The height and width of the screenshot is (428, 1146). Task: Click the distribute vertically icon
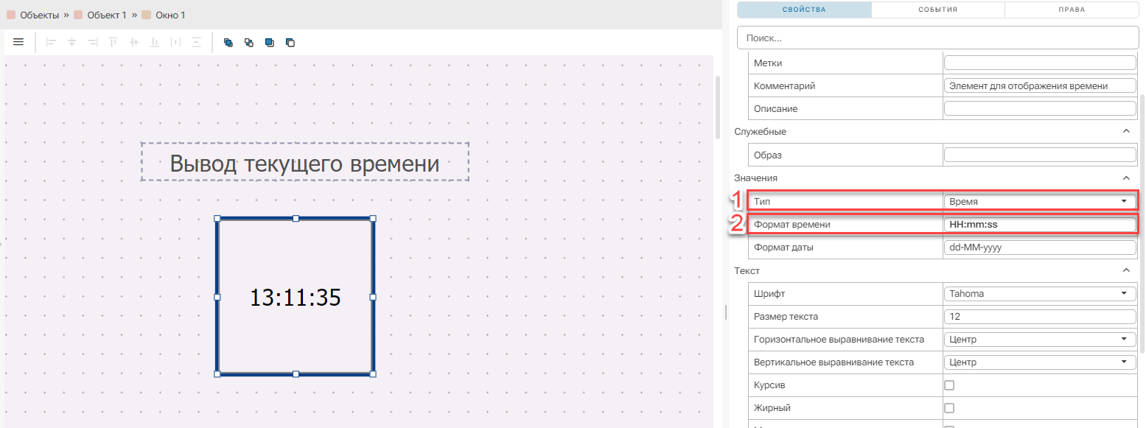click(x=196, y=42)
